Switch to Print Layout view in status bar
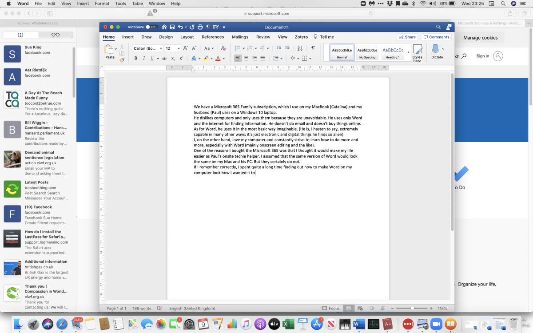The width and height of the screenshot is (533, 333). pyautogui.click(x=349, y=308)
